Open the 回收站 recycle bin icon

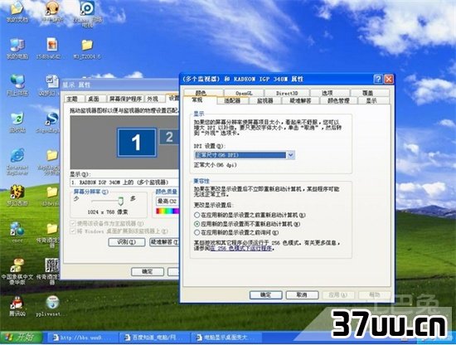tap(17, 119)
